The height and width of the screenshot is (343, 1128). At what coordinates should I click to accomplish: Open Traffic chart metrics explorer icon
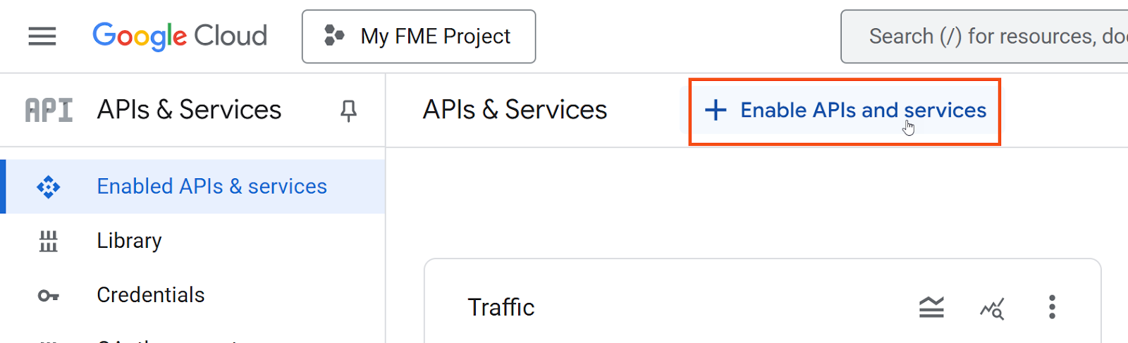992,308
